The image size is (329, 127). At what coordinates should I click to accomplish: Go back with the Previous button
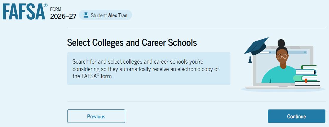[96, 116]
